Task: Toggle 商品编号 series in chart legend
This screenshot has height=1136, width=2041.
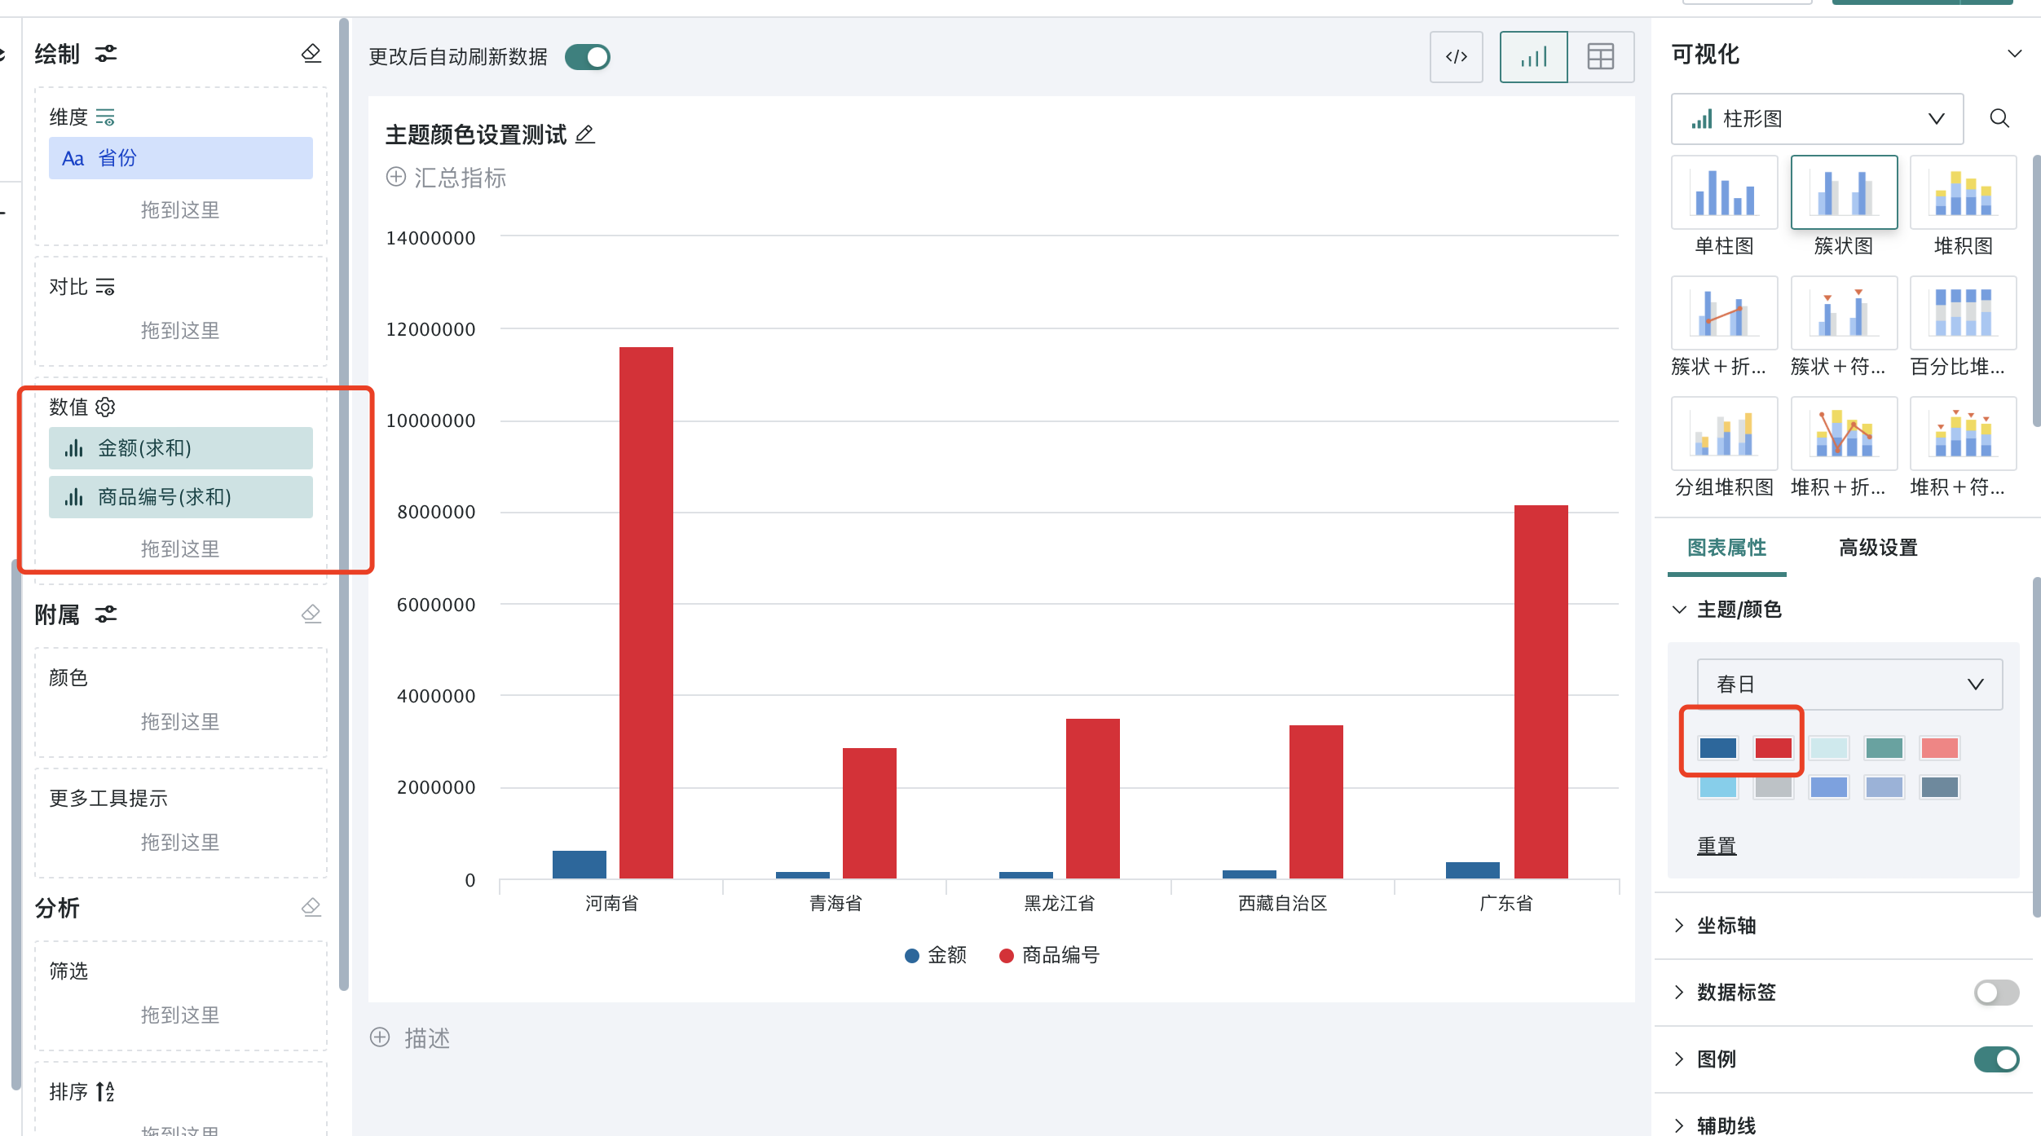Action: click(x=1050, y=955)
